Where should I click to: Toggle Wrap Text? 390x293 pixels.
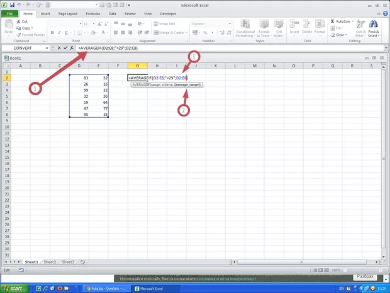click(164, 24)
